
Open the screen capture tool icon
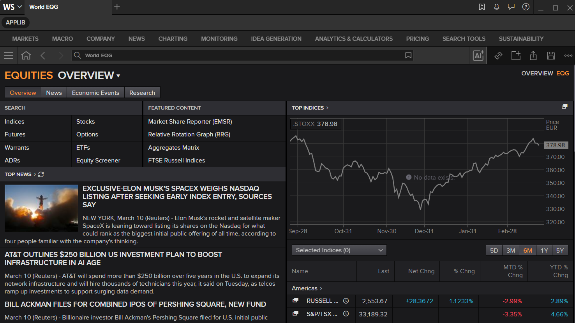(482, 7)
